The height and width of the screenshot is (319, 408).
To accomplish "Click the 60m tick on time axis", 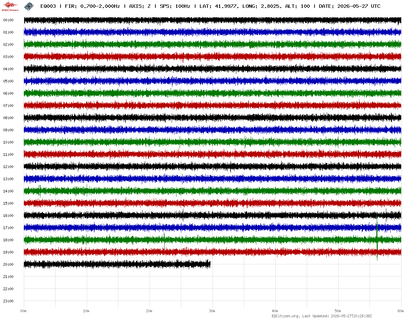I will click(401, 311).
